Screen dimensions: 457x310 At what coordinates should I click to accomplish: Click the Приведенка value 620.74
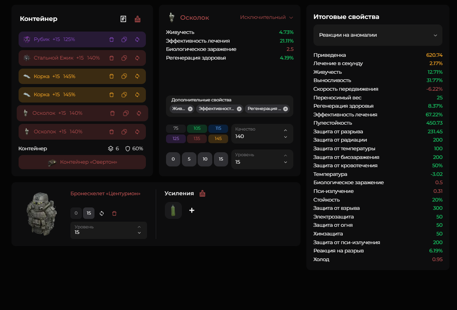[434, 55]
